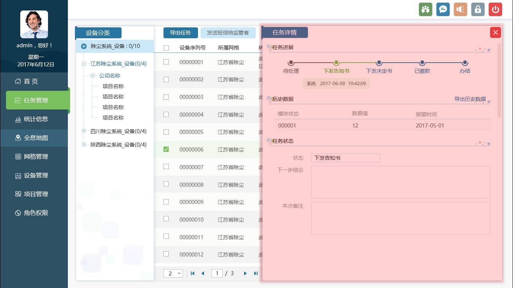Click the 导出历史数据 link
Screen dimensions: 513x288
click(x=470, y=99)
